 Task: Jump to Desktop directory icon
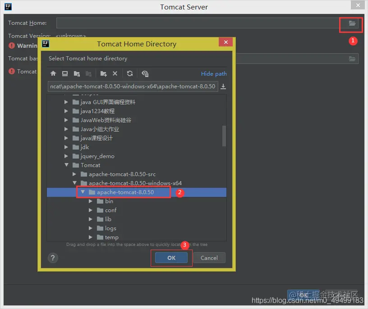[65, 73]
